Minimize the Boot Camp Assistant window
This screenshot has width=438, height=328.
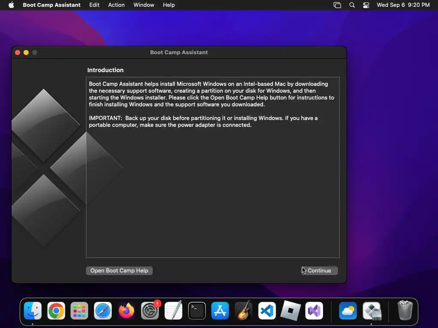tap(26, 53)
